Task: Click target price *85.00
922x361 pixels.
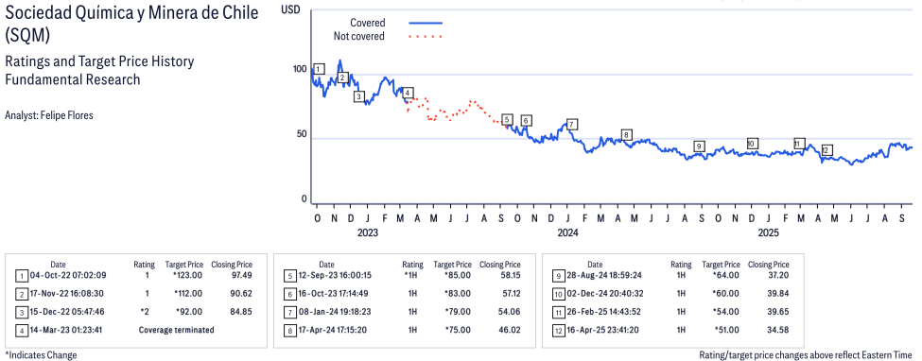Action: click(458, 275)
